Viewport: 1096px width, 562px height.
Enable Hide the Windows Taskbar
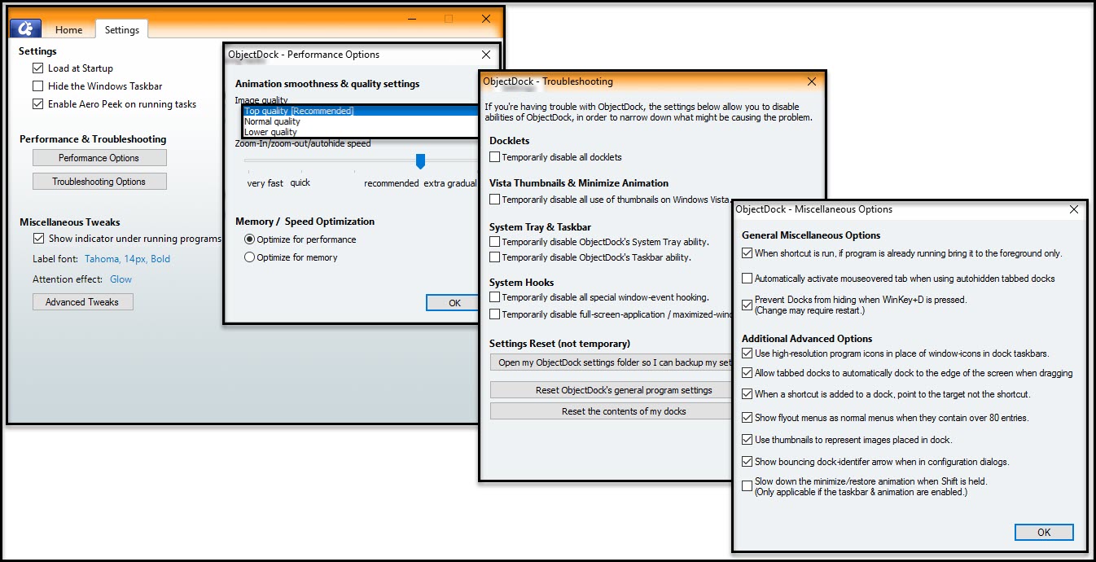pos(38,86)
